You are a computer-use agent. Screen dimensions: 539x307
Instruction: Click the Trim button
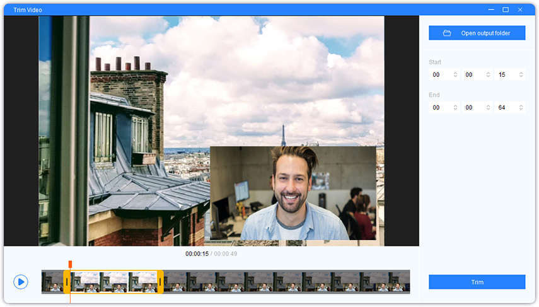[477, 282]
